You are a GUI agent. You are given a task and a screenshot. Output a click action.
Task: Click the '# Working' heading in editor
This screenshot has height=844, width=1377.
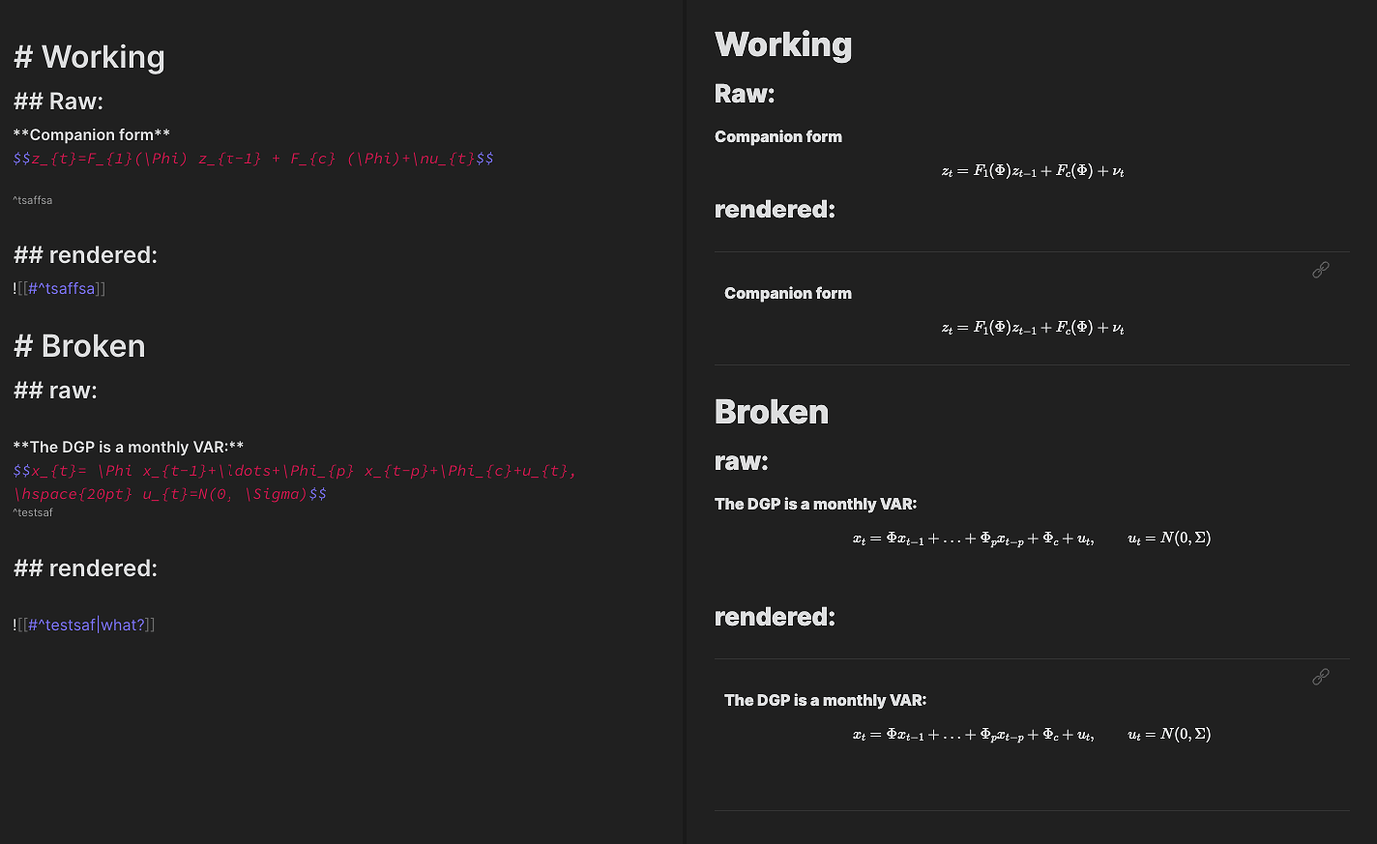tap(89, 57)
